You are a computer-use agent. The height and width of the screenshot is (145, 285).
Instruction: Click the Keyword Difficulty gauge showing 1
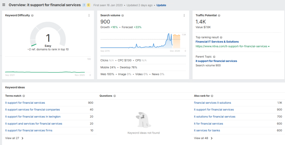48,34
